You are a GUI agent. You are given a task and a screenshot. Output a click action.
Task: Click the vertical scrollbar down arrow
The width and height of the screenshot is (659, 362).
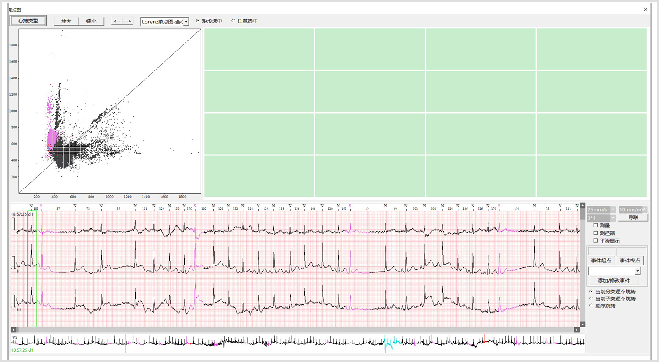(582, 325)
